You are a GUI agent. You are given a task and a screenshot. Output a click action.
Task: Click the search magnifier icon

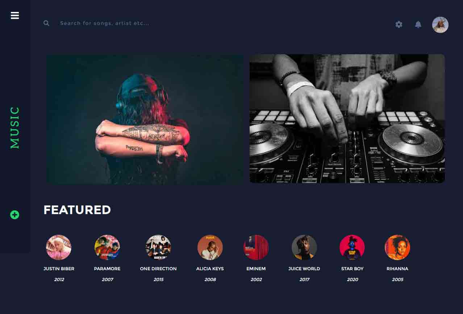click(x=46, y=23)
